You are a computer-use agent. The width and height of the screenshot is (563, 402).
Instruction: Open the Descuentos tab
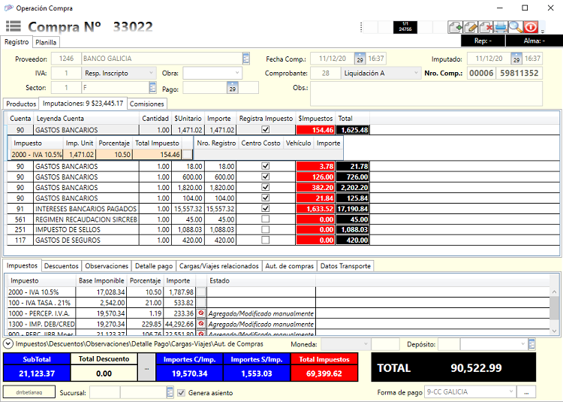coord(62,266)
